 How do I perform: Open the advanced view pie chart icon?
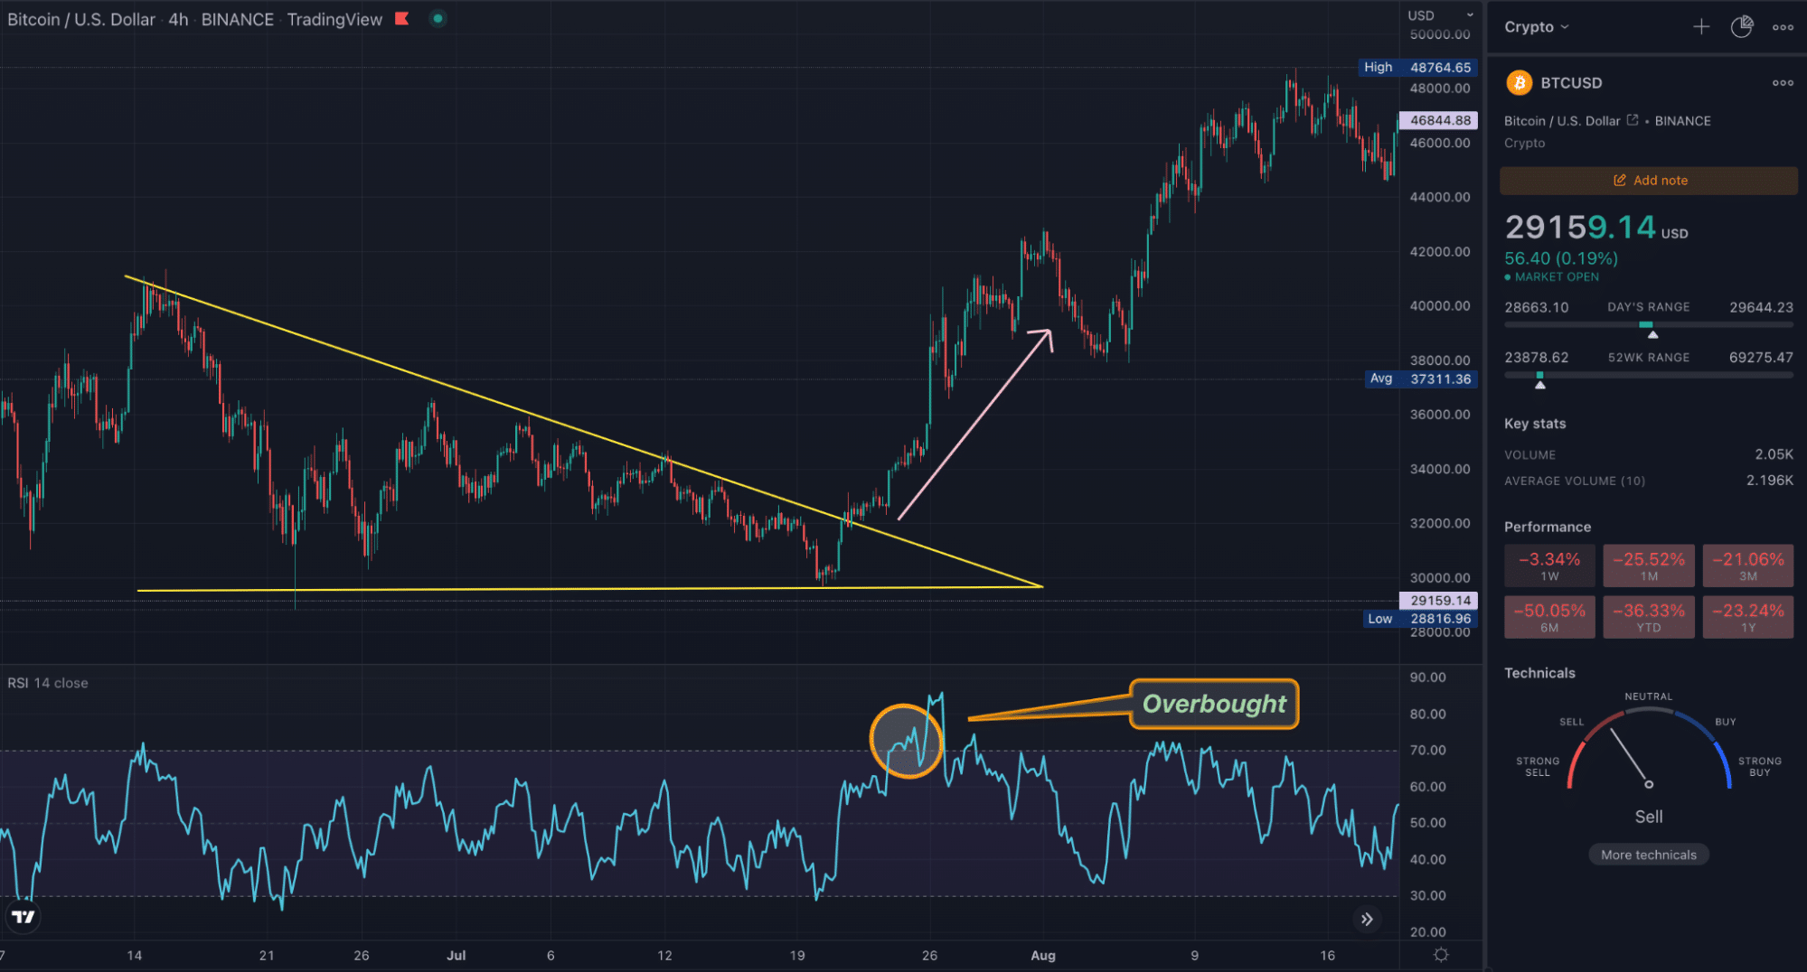[x=1742, y=27]
